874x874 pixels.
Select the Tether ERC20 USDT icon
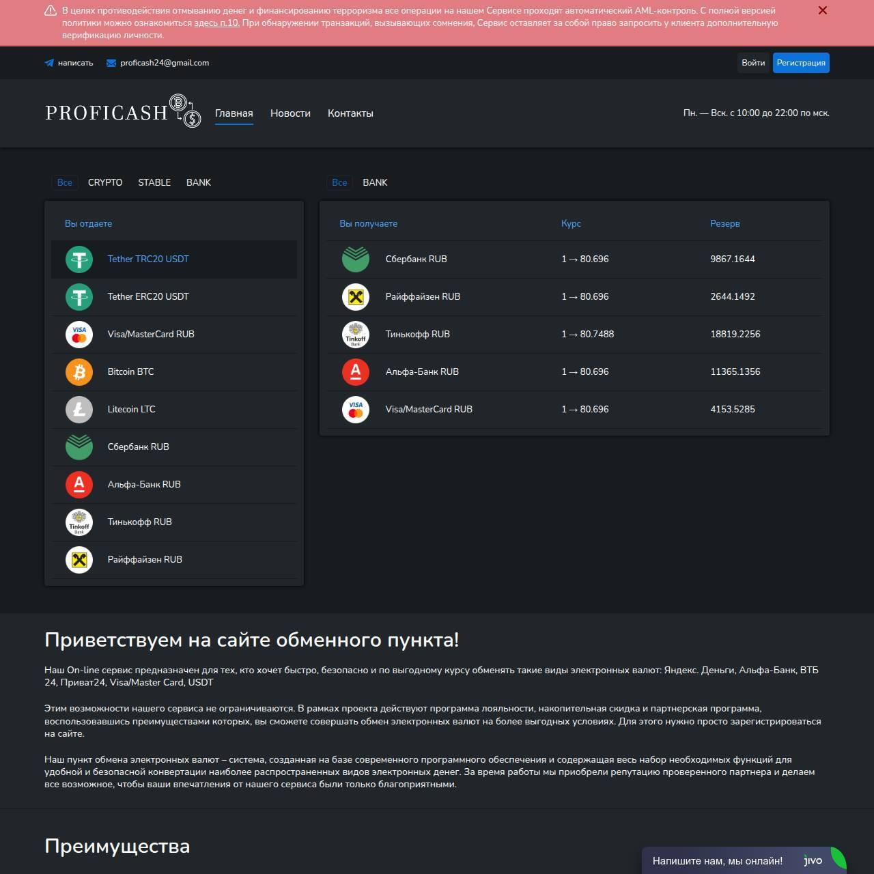[x=79, y=297]
